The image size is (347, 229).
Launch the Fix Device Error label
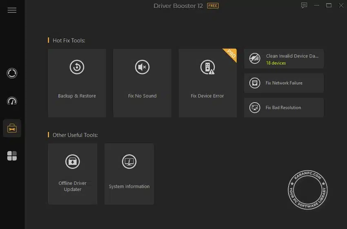207,96
